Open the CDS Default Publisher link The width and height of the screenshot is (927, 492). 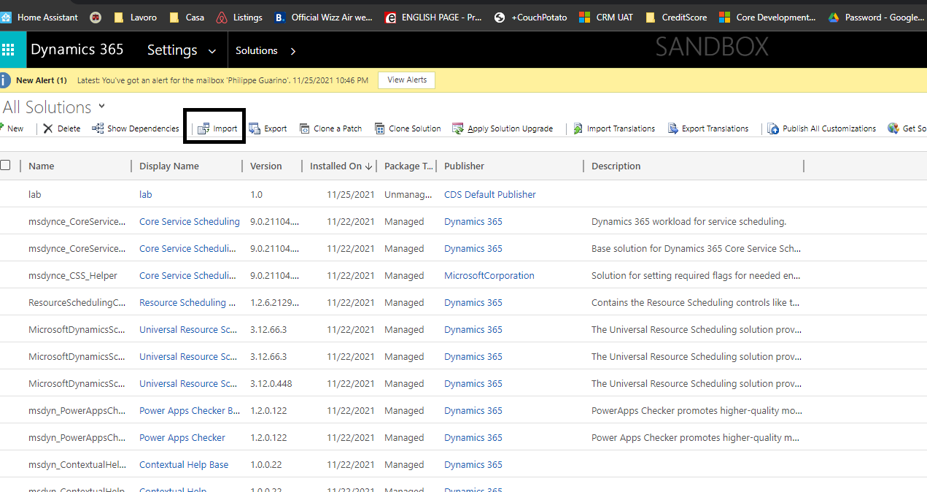[490, 194]
